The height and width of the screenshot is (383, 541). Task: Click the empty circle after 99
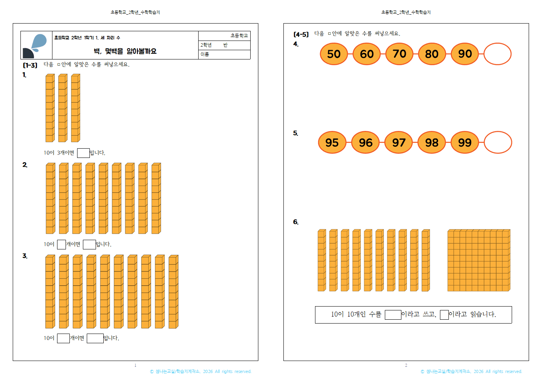pos(498,142)
